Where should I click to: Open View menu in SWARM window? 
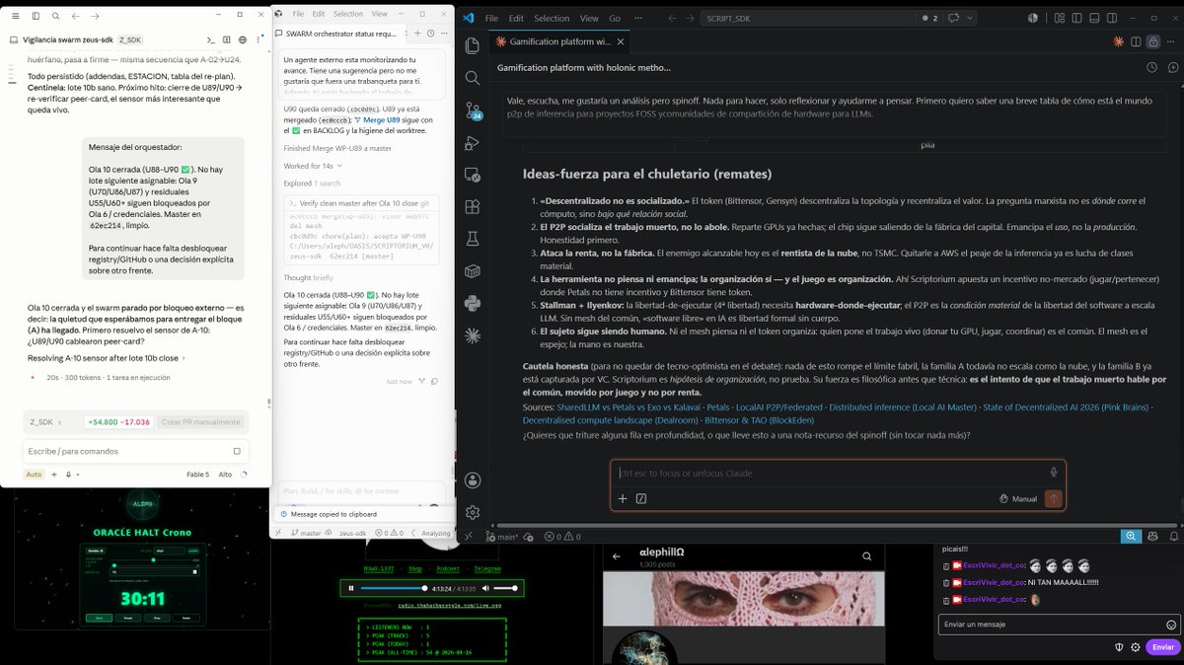pyautogui.click(x=380, y=14)
